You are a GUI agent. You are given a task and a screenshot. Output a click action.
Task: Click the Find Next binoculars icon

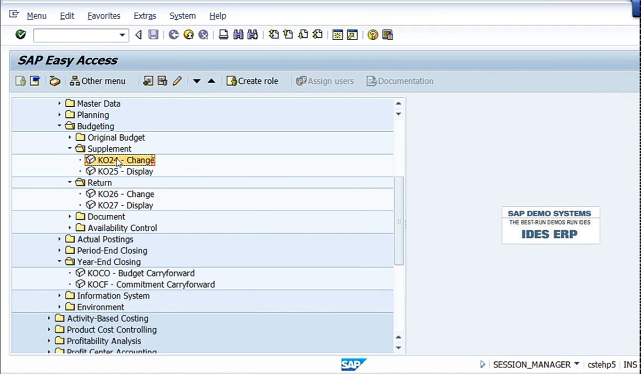[x=253, y=35]
